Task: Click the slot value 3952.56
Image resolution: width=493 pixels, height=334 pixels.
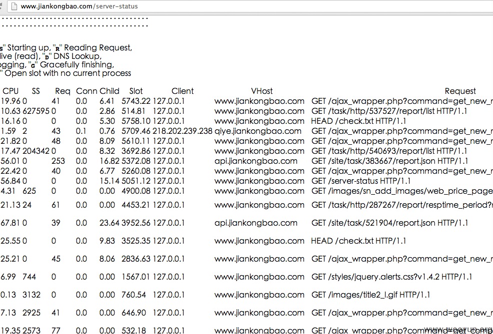Action: pyautogui.click(x=136, y=223)
